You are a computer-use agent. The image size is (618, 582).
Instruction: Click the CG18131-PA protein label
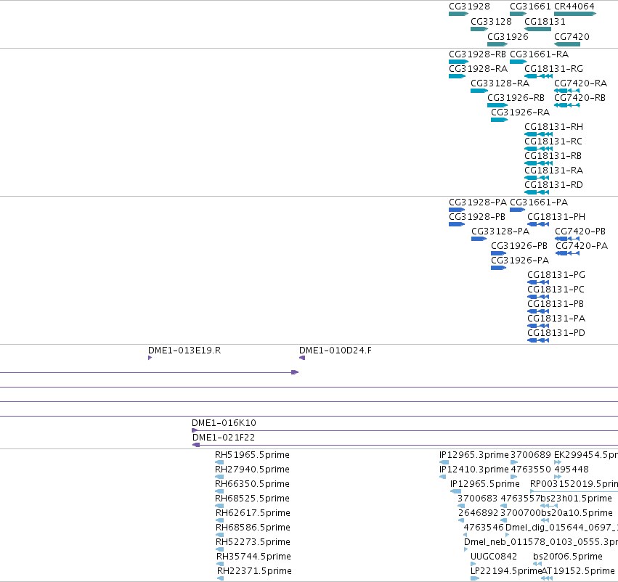[x=556, y=319]
